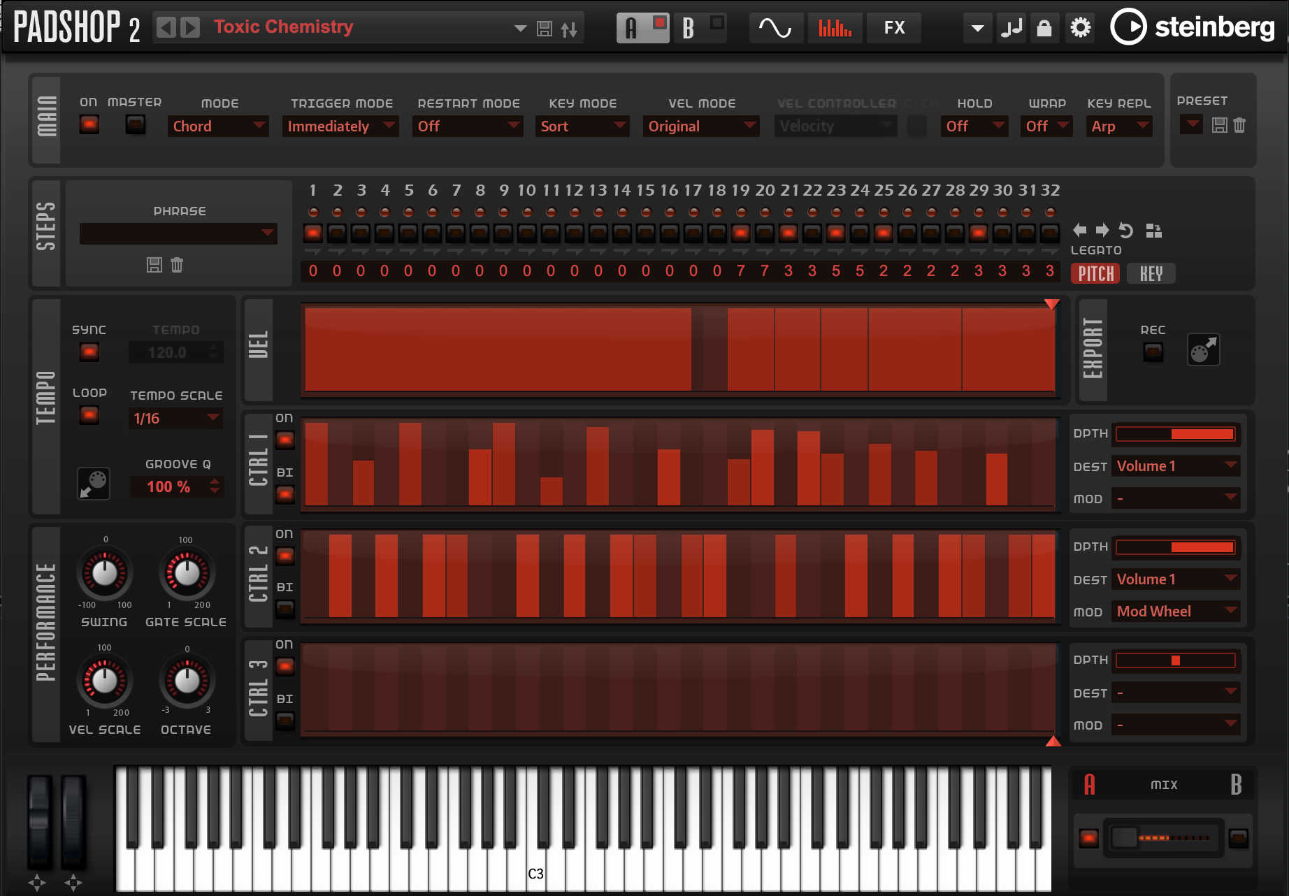Click the lock icon in header

pos(1044,28)
